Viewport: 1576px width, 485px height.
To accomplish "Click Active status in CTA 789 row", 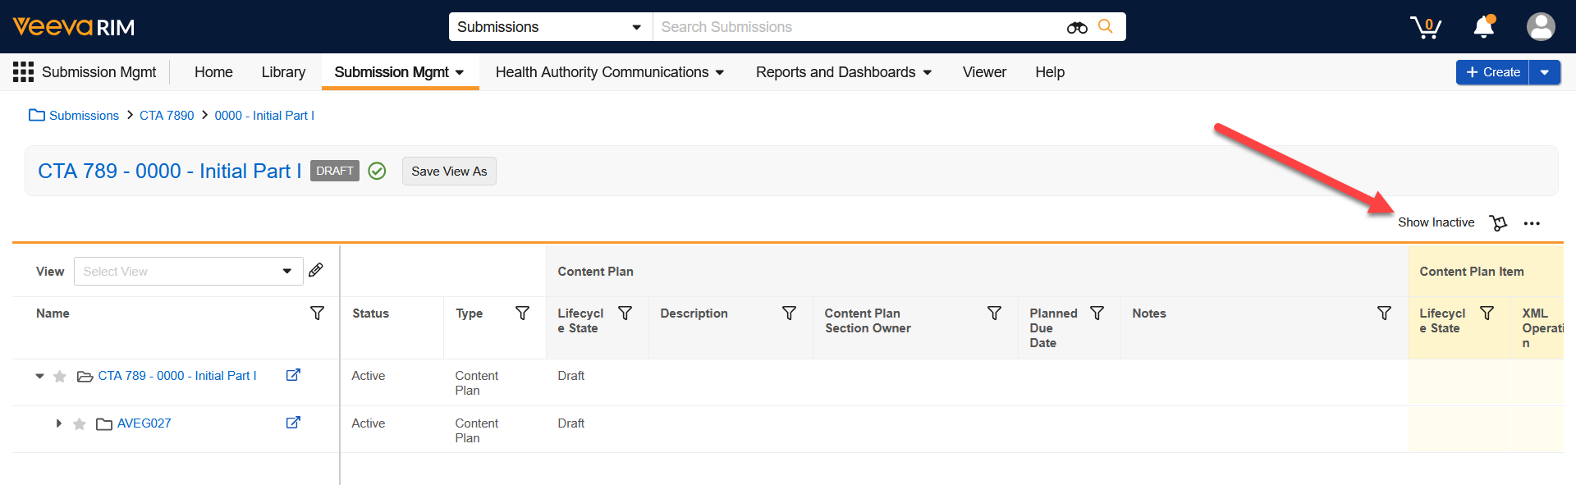I will pos(368,376).
